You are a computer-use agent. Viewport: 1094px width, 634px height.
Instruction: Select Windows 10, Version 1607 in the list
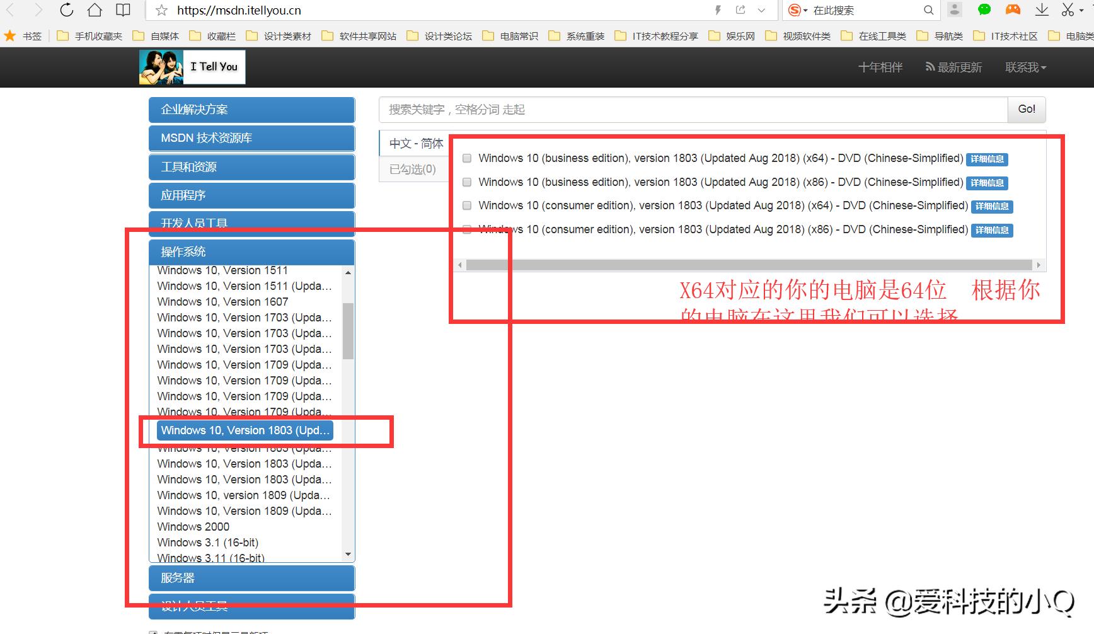tap(222, 301)
